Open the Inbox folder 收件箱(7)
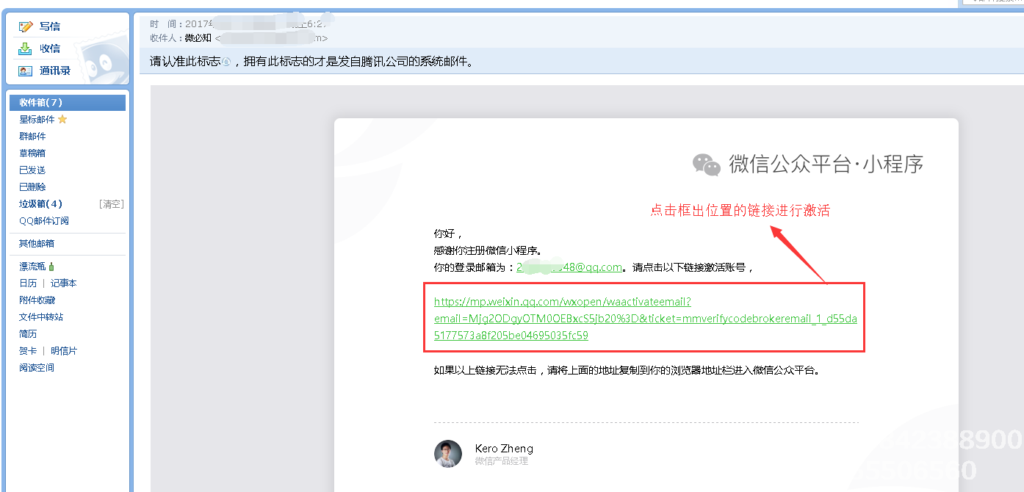The height and width of the screenshot is (492, 1024). point(41,103)
